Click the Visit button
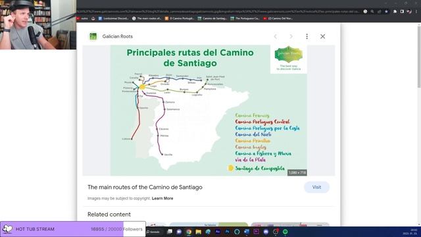This screenshot has width=421, height=237. [316, 187]
